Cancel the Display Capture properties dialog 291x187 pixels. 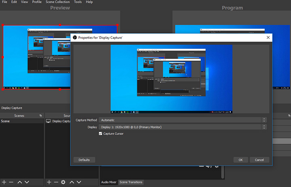259,160
